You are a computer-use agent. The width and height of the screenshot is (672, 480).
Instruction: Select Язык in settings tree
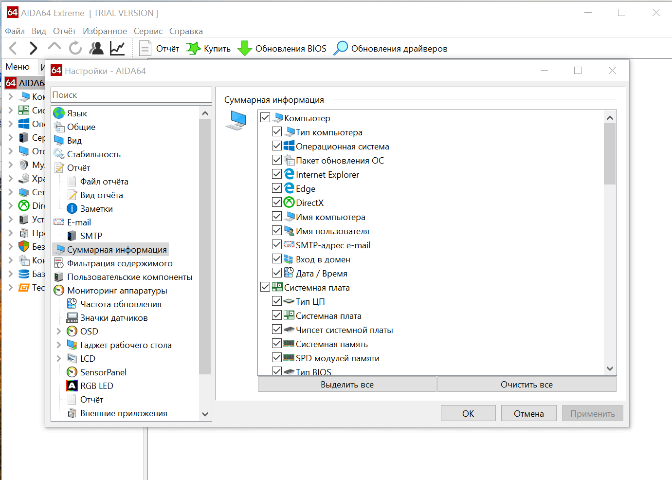77,113
